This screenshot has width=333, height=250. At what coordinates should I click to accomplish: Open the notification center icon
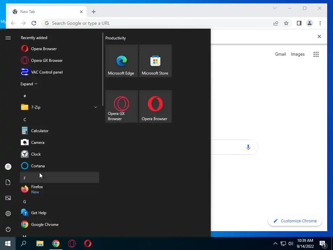[x=323, y=244]
